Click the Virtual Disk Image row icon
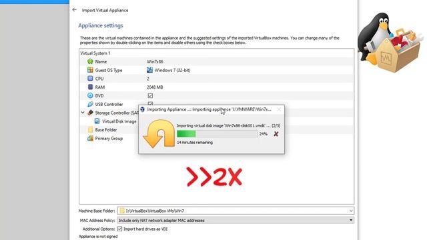The width and height of the screenshot is (427, 240). (97, 121)
